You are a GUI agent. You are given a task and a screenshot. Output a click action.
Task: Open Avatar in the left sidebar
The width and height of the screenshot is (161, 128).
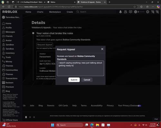7,40
